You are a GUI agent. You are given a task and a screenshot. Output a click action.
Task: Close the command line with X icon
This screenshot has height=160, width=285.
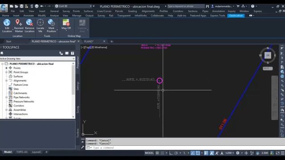pyautogui.click(x=83, y=142)
